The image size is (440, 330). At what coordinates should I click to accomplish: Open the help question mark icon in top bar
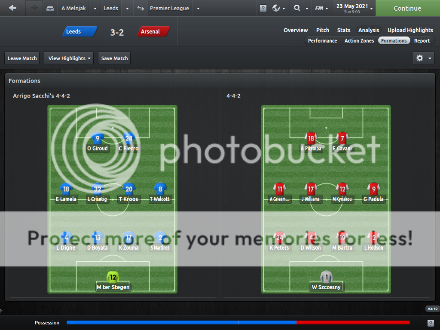click(x=263, y=8)
